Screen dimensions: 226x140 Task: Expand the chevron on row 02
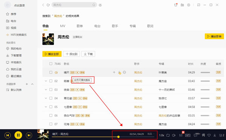[46, 81]
